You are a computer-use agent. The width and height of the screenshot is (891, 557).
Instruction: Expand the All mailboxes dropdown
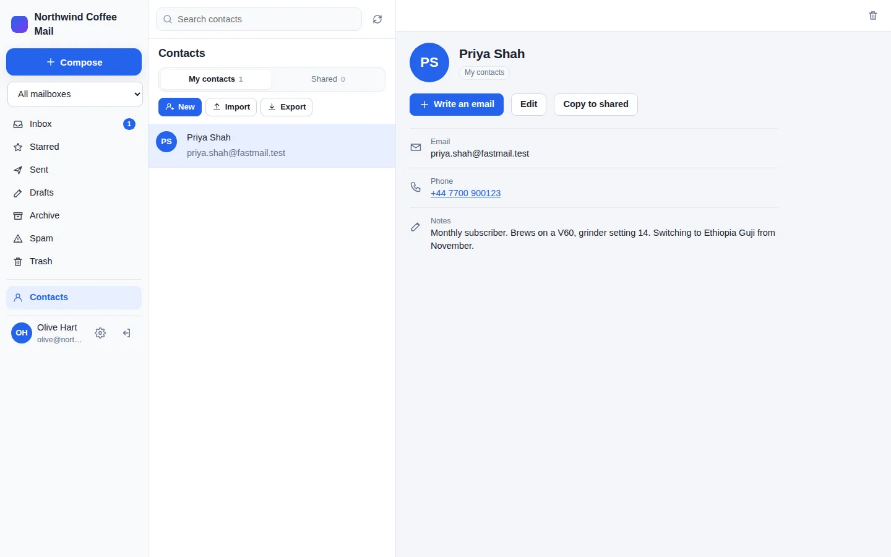click(75, 94)
